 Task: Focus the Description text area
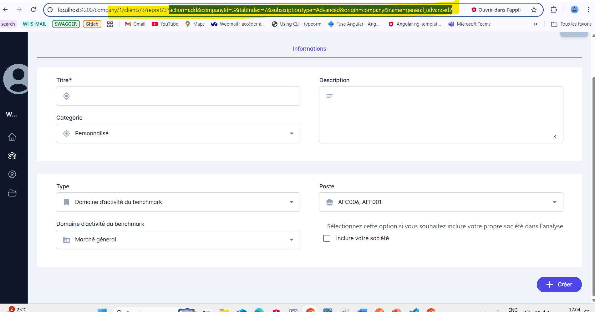441,115
